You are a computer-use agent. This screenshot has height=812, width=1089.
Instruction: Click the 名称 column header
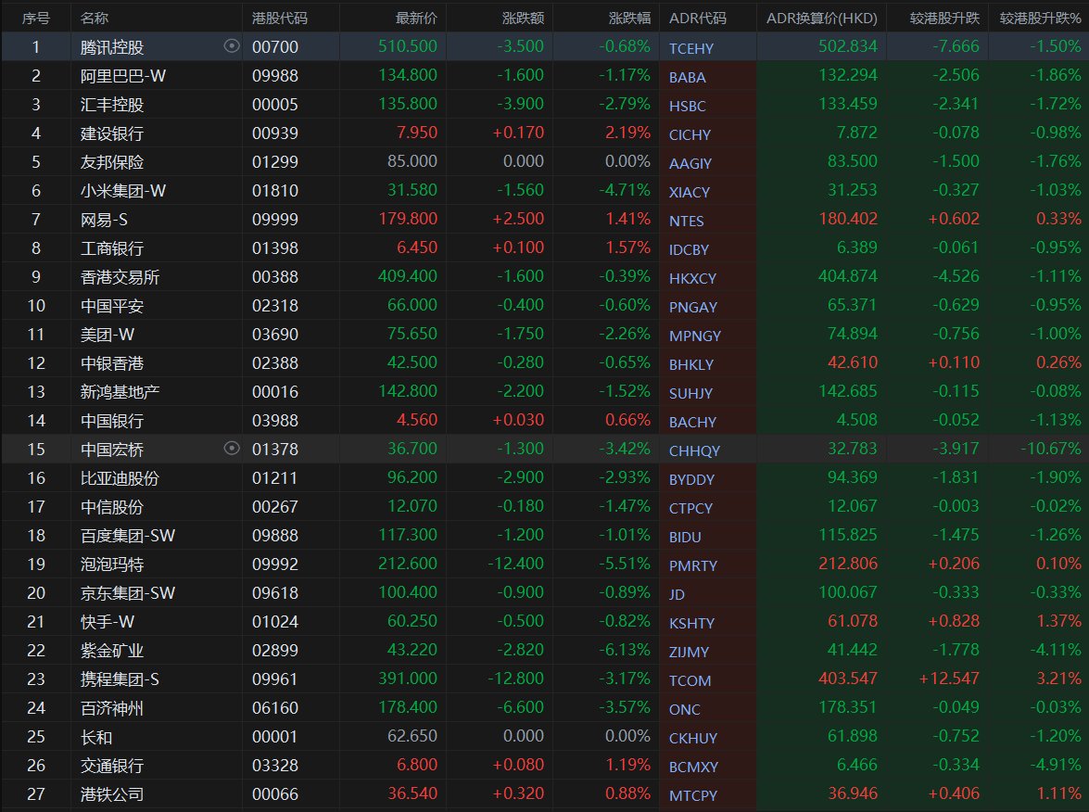(94, 18)
